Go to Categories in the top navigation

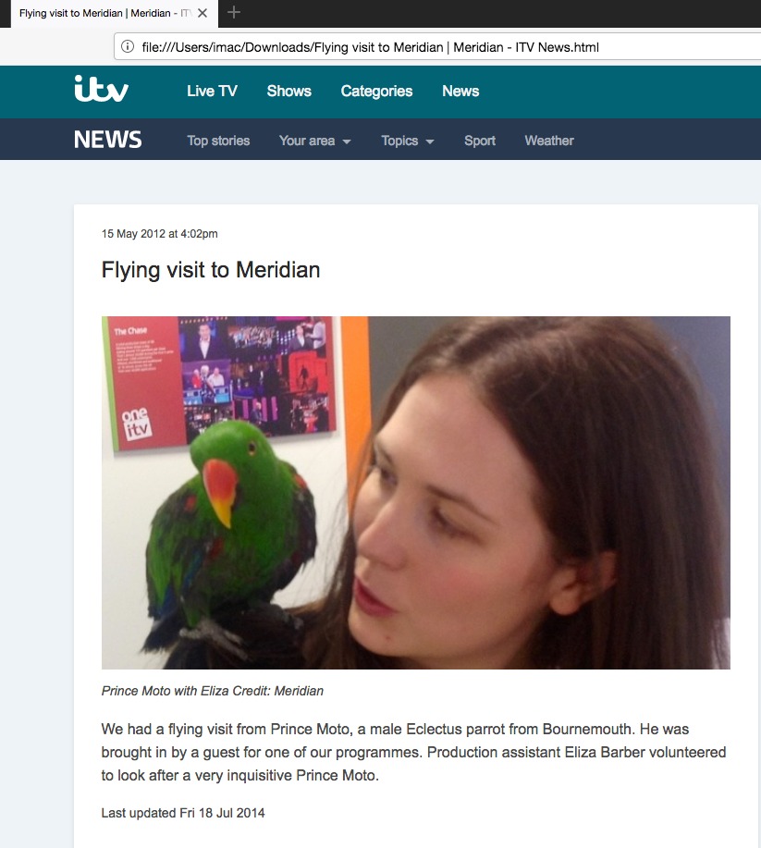(376, 91)
